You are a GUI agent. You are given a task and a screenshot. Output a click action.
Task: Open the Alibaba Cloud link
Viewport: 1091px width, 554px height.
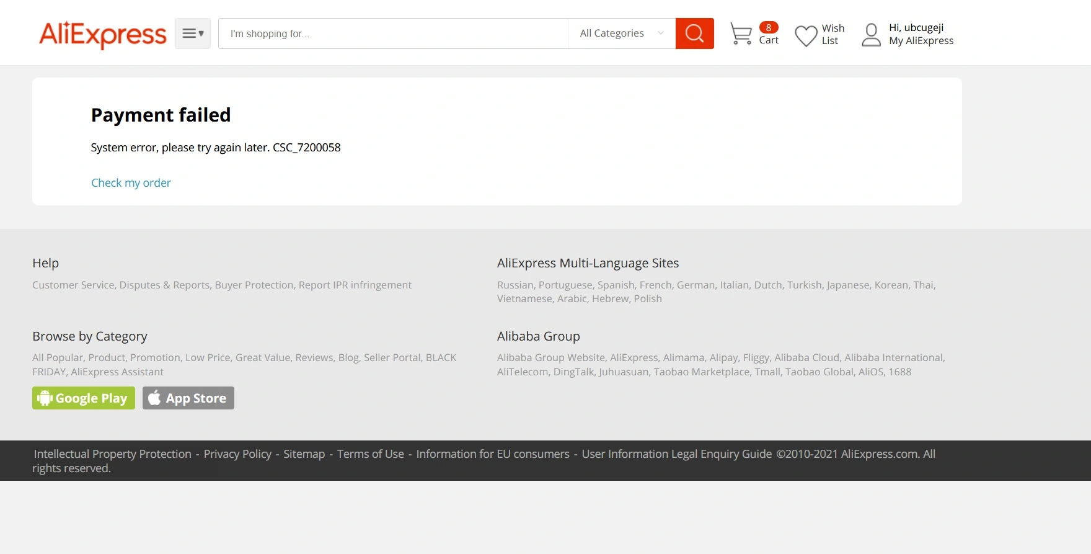point(806,357)
